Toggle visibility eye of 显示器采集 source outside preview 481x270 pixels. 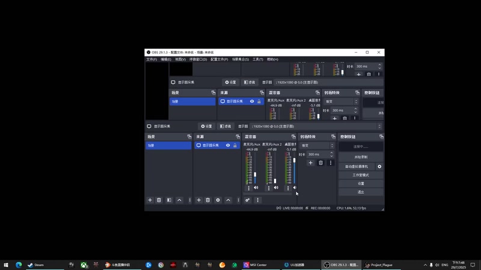(228, 145)
